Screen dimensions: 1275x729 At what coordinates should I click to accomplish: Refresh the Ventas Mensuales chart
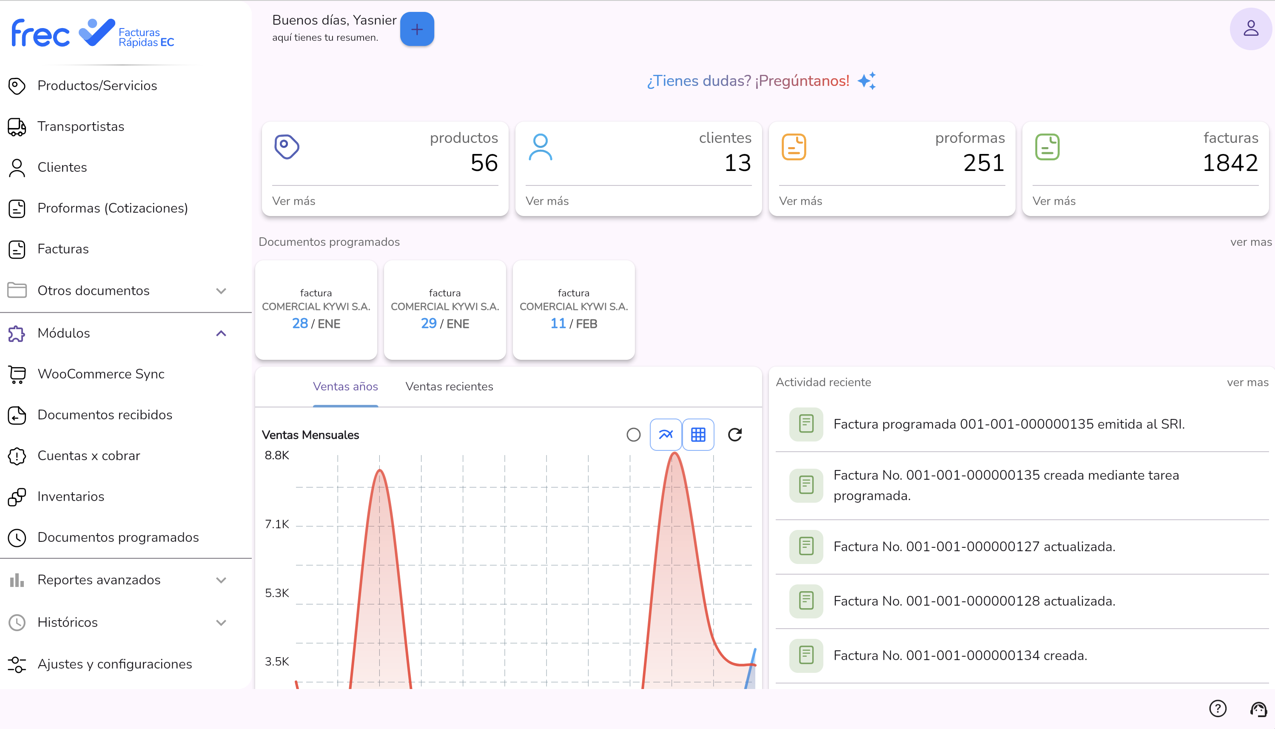734,435
